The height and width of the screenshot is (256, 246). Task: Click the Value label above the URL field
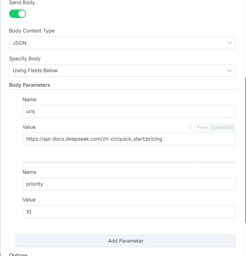(29, 127)
